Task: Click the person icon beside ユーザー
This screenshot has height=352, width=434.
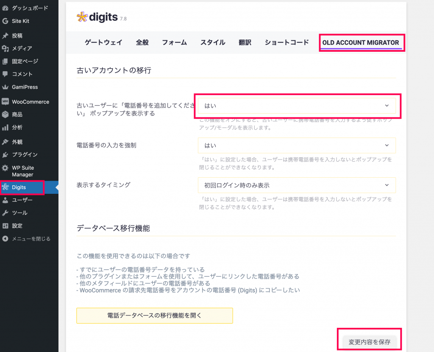Action: pyautogui.click(x=5, y=200)
